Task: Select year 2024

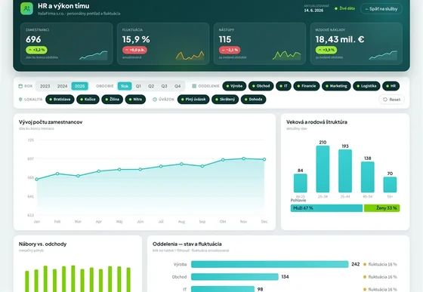Action: (62, 86)
